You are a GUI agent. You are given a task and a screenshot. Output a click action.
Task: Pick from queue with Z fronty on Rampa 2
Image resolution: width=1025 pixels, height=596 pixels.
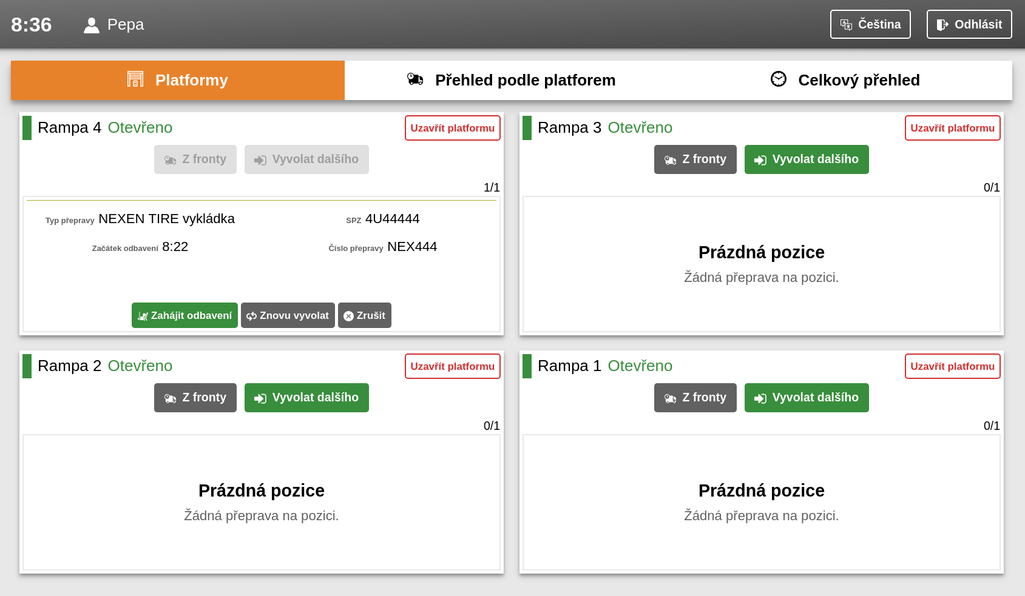pos(195,398)
